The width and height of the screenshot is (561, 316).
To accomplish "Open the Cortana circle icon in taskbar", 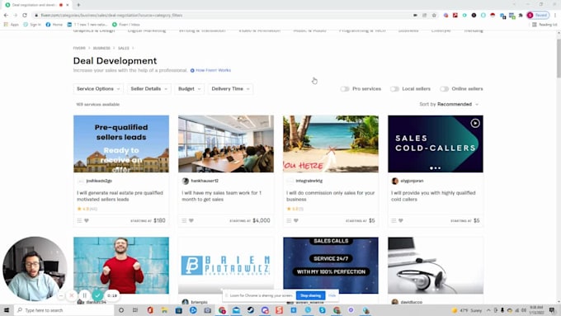I will pos(121,310).
